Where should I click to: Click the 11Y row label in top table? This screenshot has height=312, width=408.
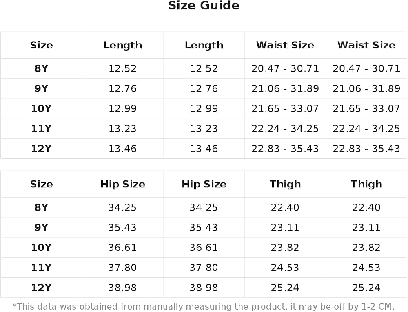(x=41, y=129)
